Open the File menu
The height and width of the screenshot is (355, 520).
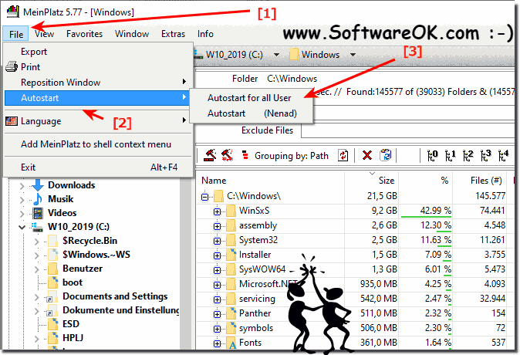coord(16,34)
